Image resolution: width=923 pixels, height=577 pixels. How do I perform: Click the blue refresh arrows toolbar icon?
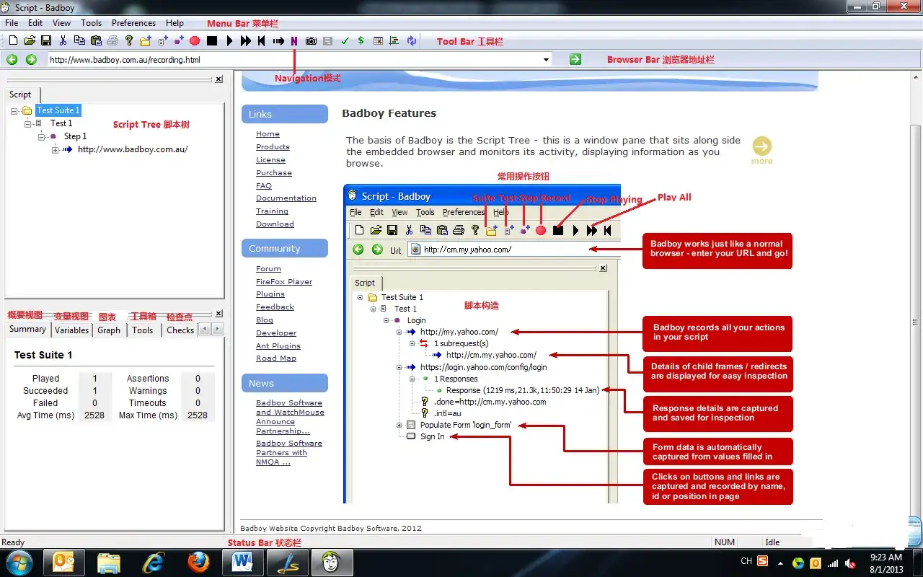(x=412, y=41)
